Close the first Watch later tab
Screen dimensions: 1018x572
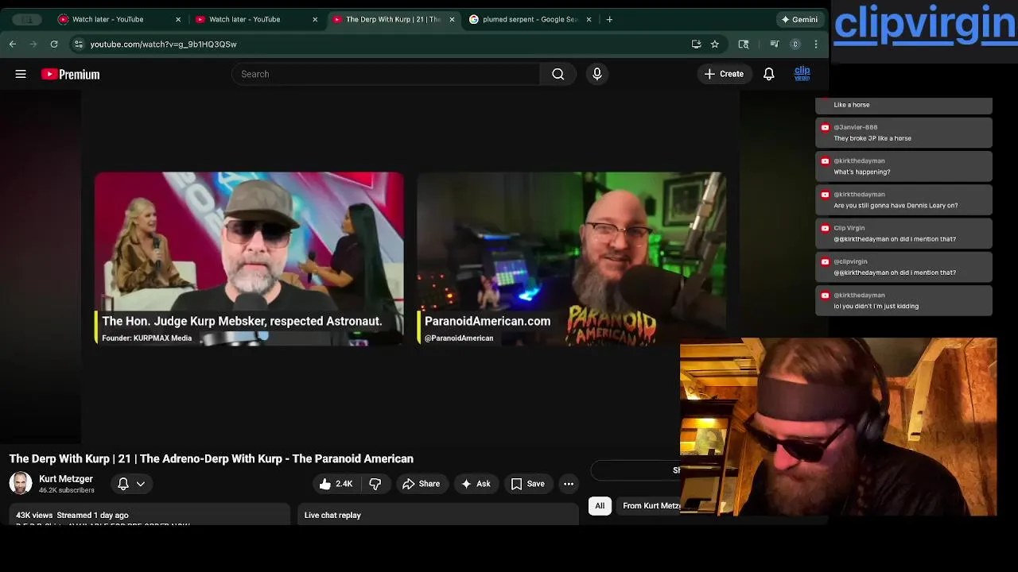tap(178, 19)
